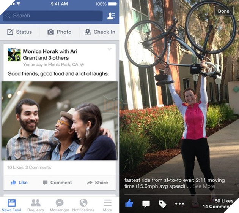
Task: Focus the Search field
Action: [x=53, y=16]
